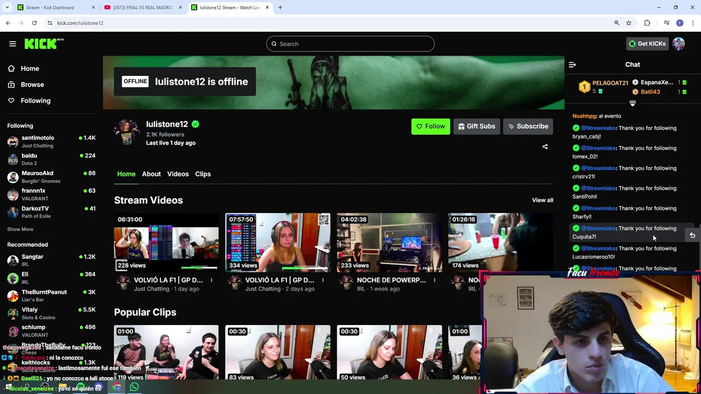
Task: Click the reply icon on Cuquita7 message
Action: [692, 235]
